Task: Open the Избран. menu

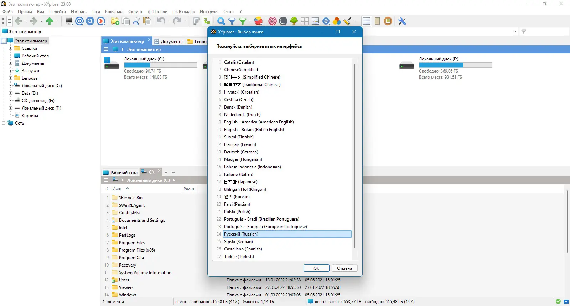Action: point(79,12)
